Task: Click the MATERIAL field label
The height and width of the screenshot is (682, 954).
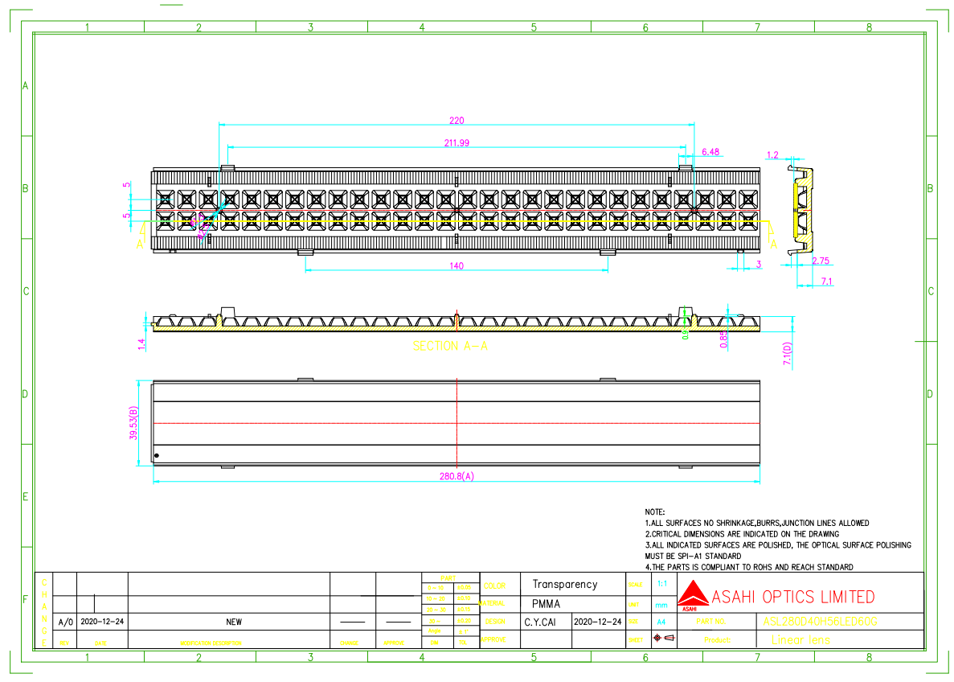Action: point(492,603)
